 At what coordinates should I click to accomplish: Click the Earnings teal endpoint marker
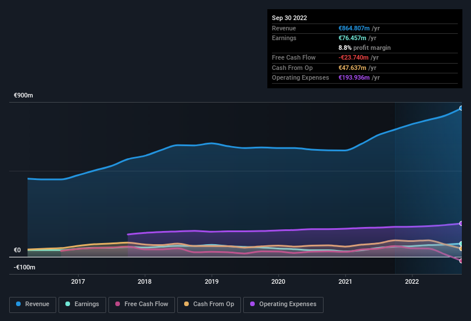pyautogui.click(x=461, y=244)
